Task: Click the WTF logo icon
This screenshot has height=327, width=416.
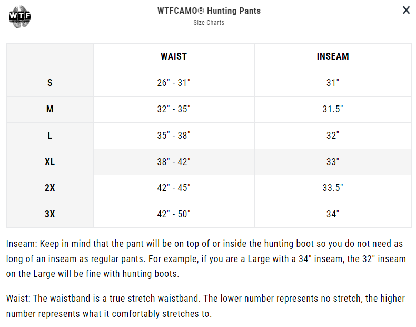Action: 21,17
